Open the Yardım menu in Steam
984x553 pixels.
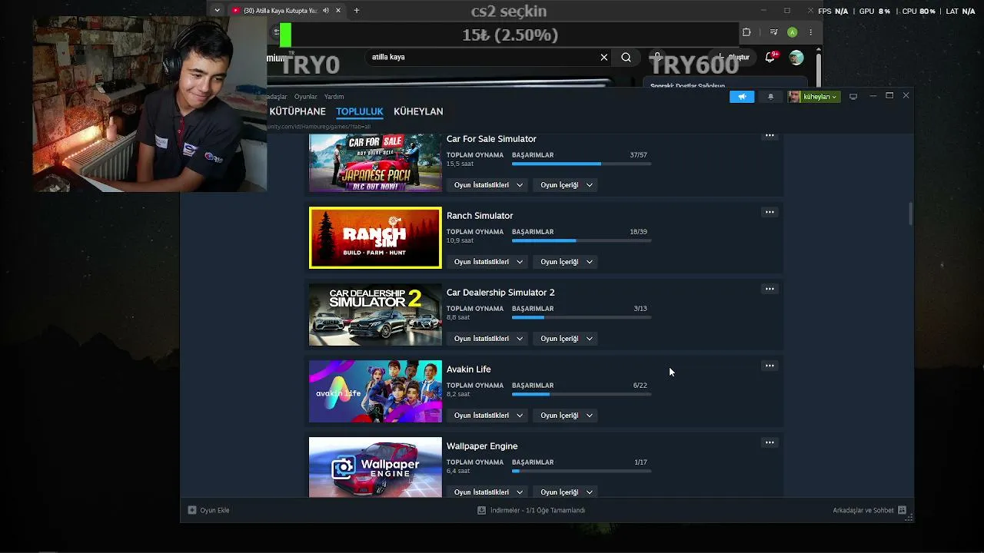click(x=334, y=97)
